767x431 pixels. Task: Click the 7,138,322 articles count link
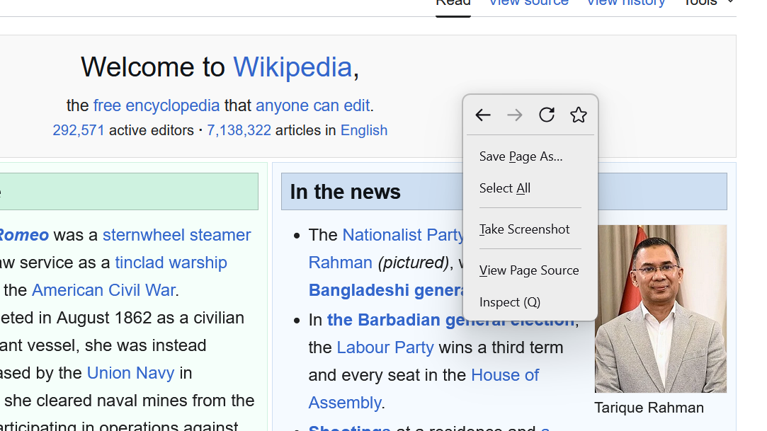(x=239, y=130)
